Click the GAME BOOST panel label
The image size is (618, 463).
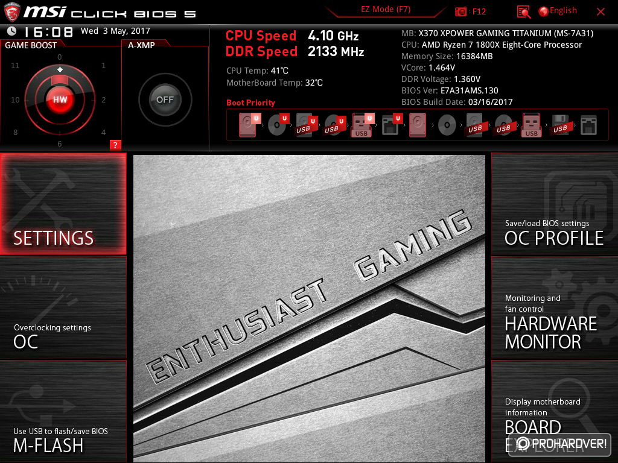(x=31, y=45)
